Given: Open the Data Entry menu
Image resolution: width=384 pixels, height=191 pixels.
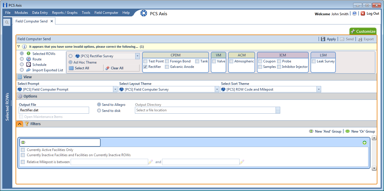Looking at the screenshot, I should pos(40,13).
